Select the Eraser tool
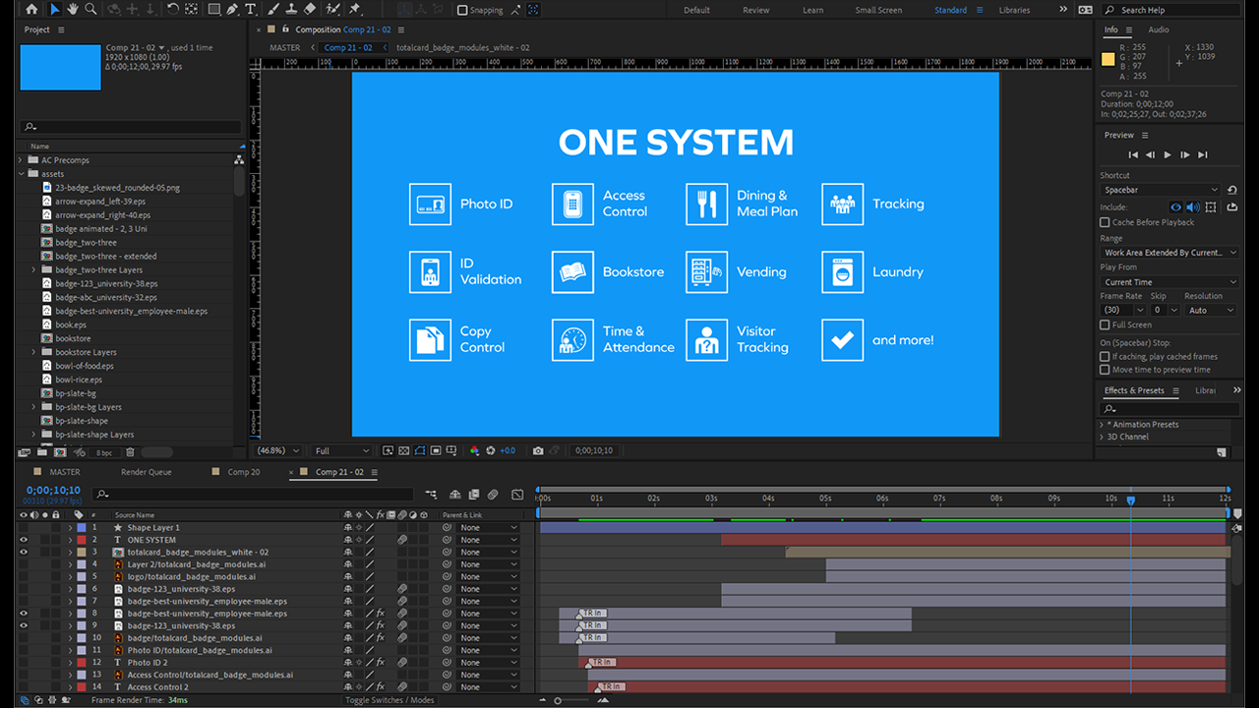Screen dimensions: 1259x708 (x=310, y=9)
